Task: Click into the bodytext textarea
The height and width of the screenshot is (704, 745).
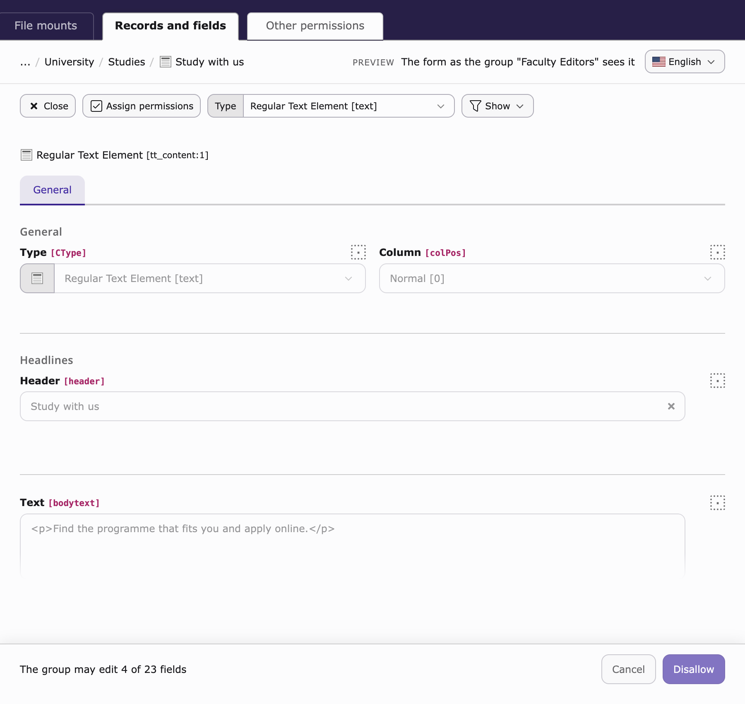Action: (353, 545)
